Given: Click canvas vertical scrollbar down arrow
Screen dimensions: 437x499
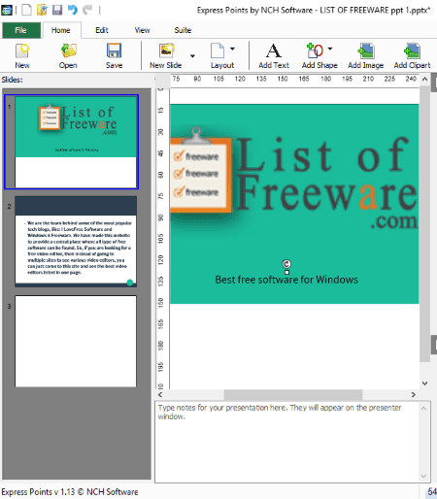Looking at the screenshot, I should pos(425,383).
